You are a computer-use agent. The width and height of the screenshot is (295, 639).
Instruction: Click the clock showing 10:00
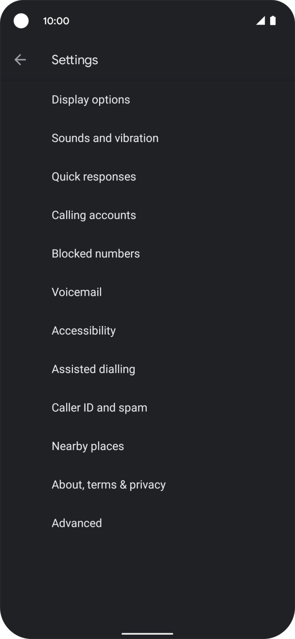[x=56, y=20]
